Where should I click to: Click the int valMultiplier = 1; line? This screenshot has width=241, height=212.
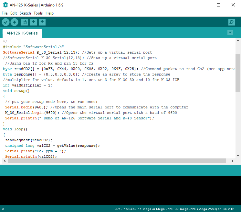(28, 85)
